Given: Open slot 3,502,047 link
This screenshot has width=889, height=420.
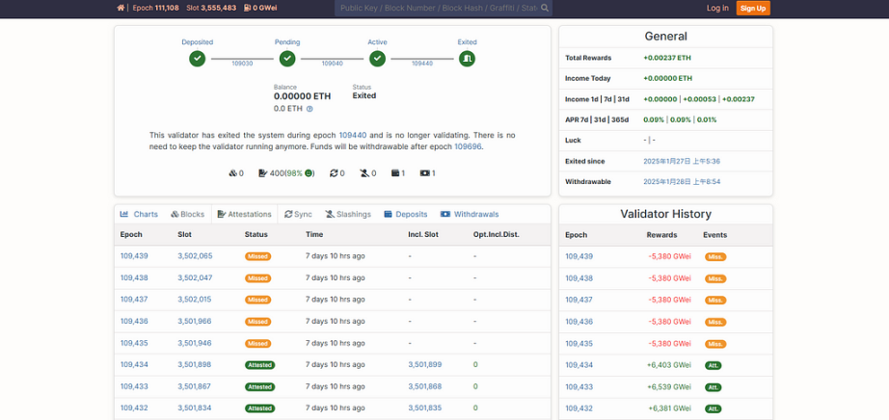Looking at the screenshot, I should (x=195, y=277).
